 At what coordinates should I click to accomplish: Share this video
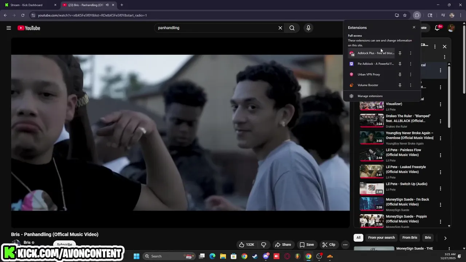[x=283, y=245]
